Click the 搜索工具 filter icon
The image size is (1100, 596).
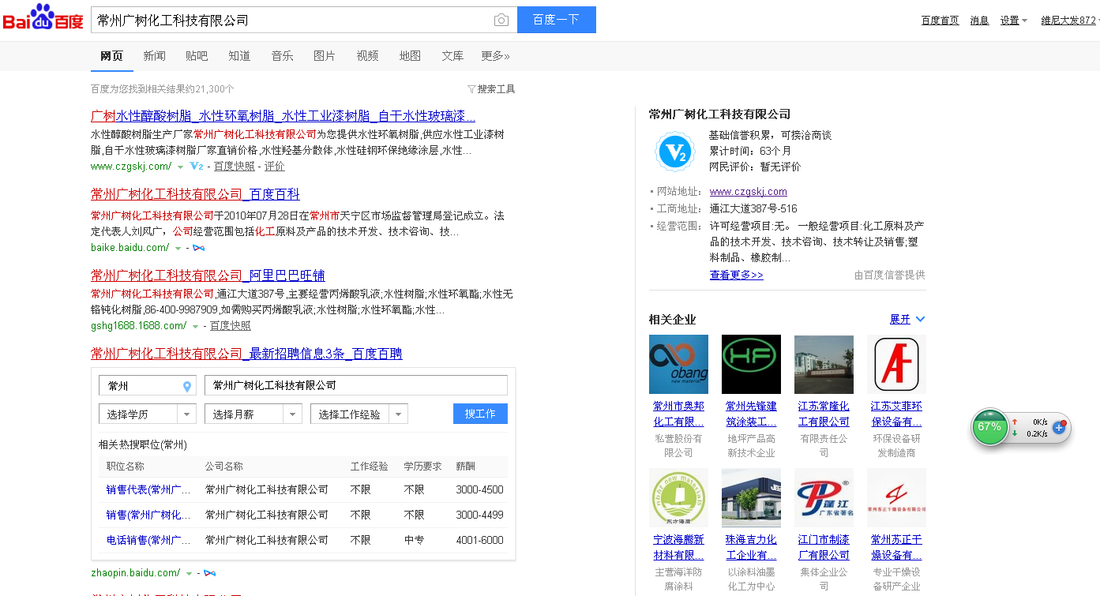(x=471, y=89)
